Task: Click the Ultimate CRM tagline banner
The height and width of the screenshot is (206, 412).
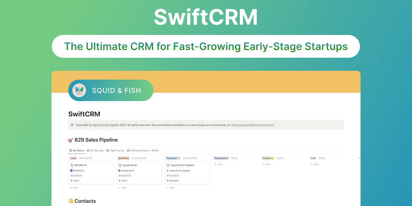Action: tap(206, 46)
